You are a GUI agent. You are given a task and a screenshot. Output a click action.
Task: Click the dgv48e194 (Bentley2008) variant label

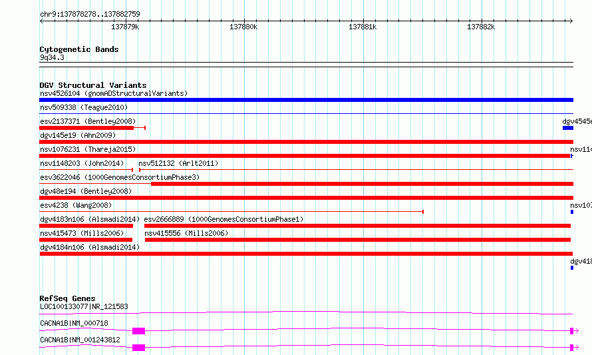click(86, 191)
